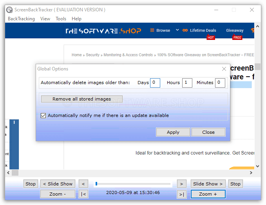Start the backward Slide Show
266x205 pixels.
tap(58, 184)
